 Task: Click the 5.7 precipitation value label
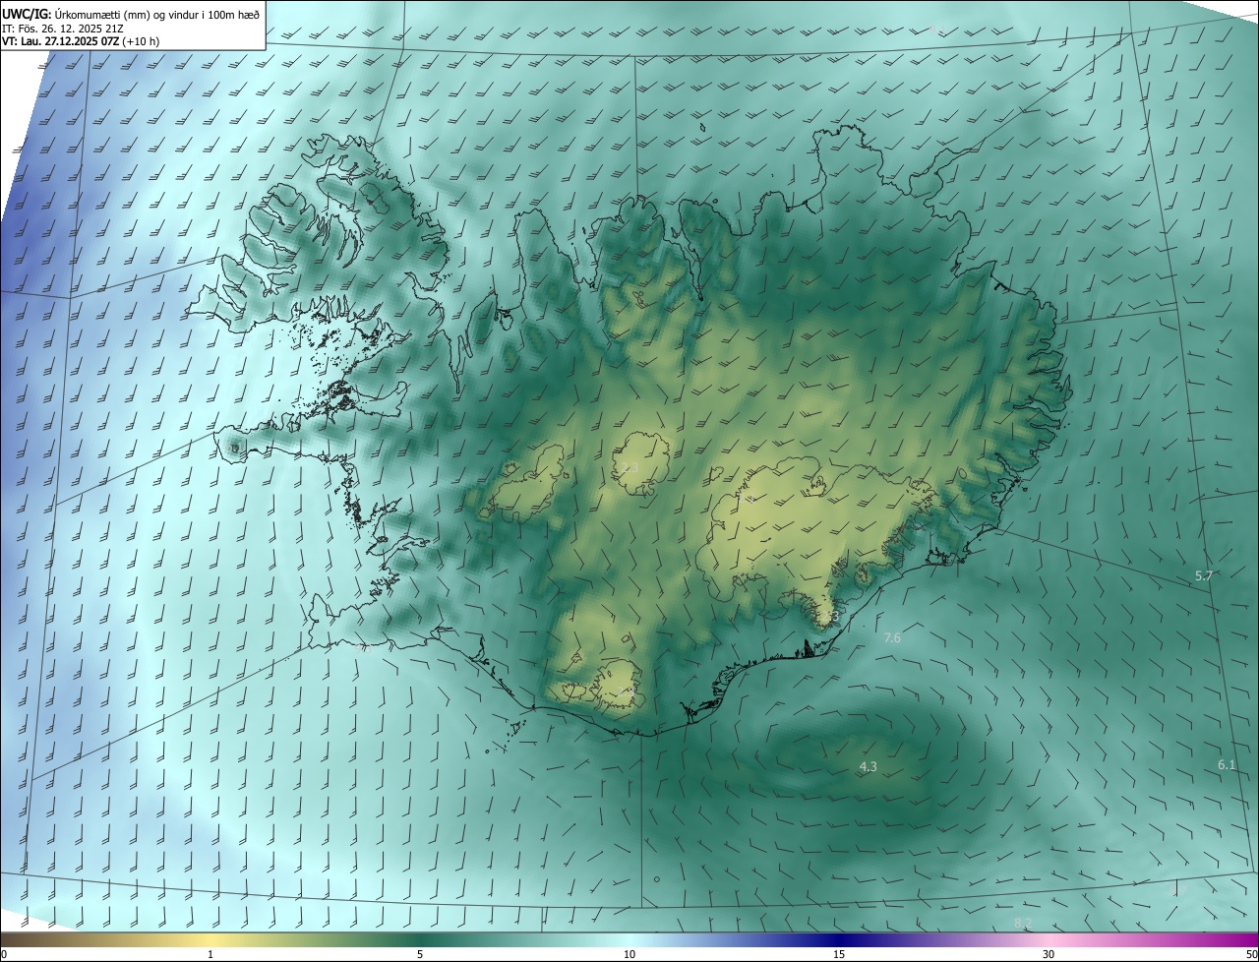click(1204, 575)
